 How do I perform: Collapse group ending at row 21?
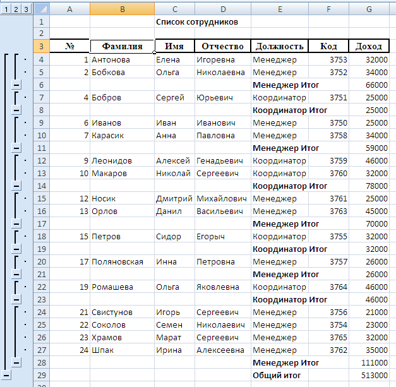16,275
